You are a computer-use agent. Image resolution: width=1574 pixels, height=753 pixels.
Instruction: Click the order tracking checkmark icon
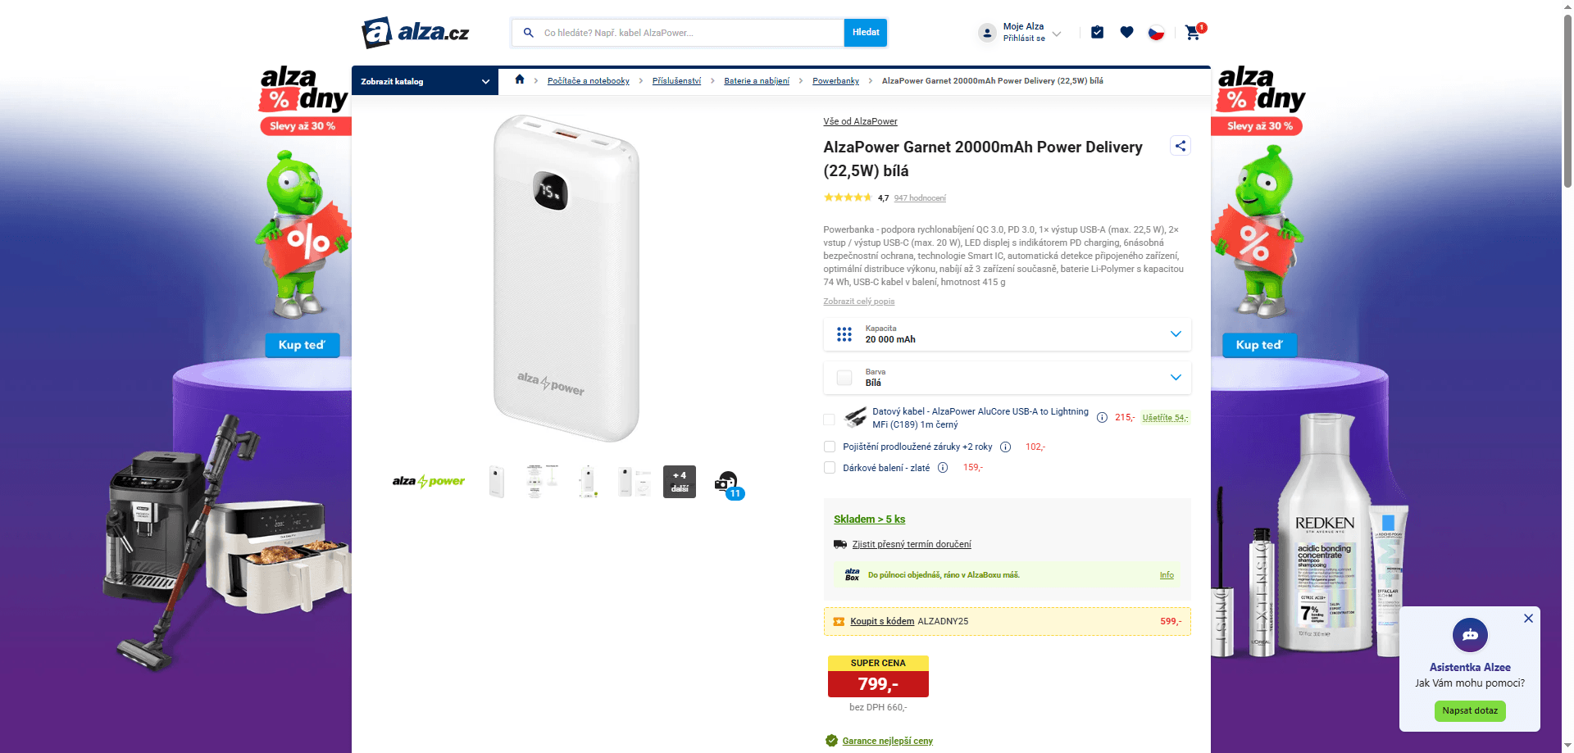1097,32
